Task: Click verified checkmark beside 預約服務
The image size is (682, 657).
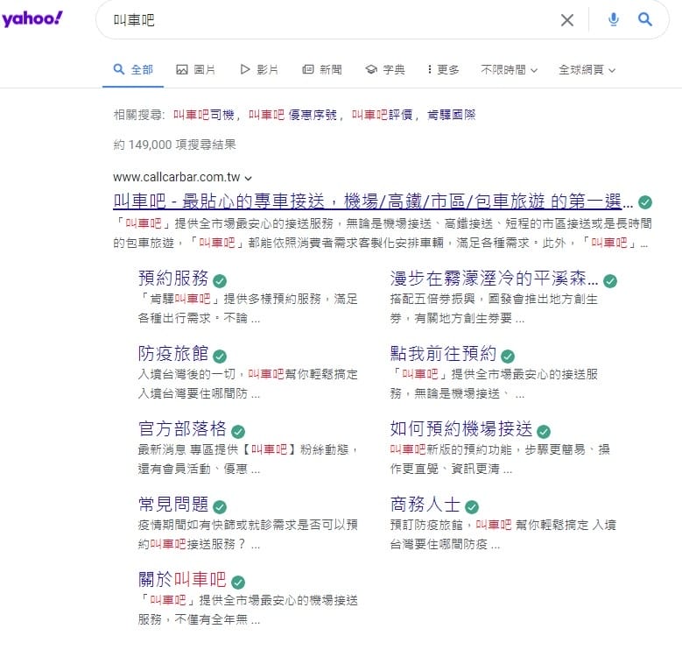Action: (220, 281)
